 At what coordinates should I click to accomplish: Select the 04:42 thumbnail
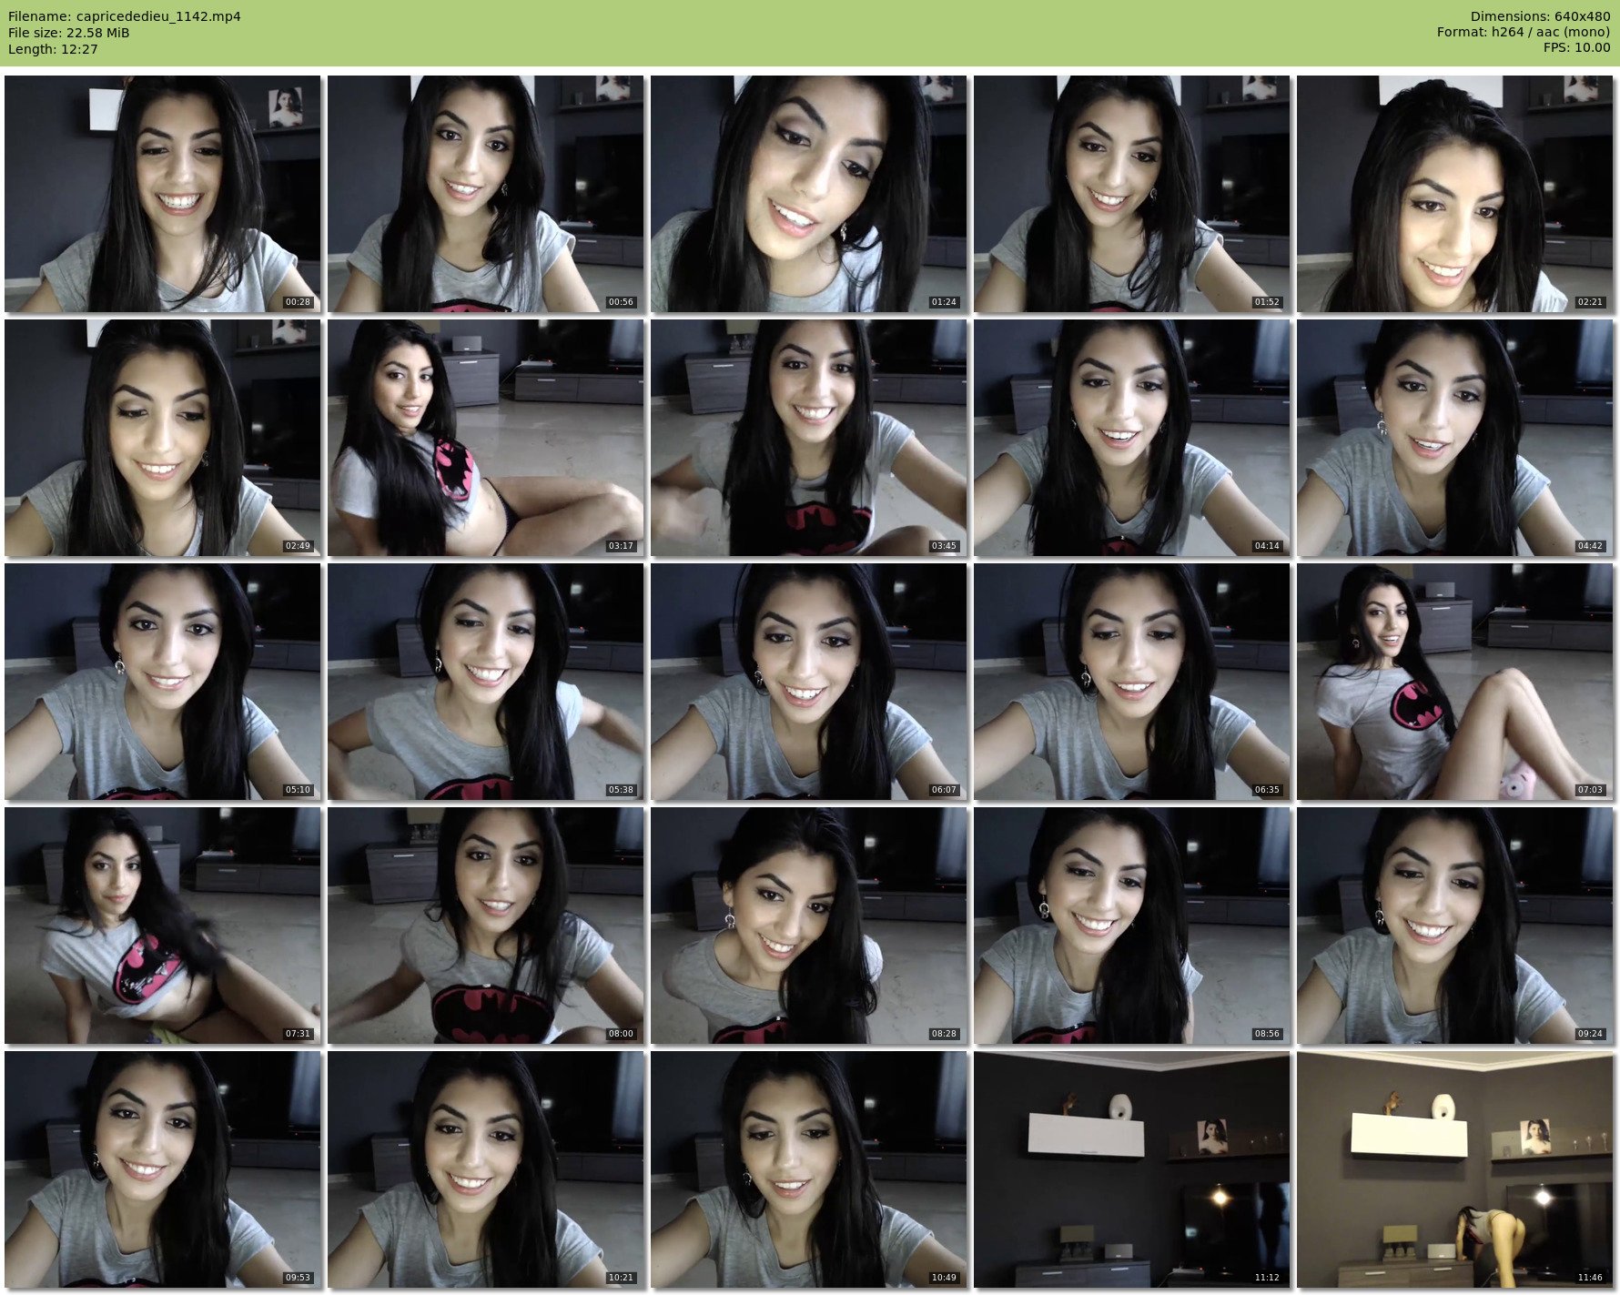tap(1454, 438)
